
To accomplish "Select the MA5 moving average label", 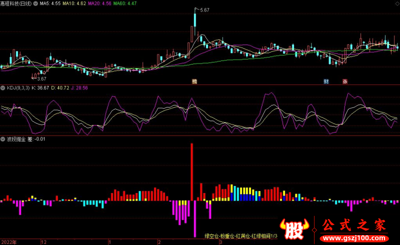I will tap(49, 3).
